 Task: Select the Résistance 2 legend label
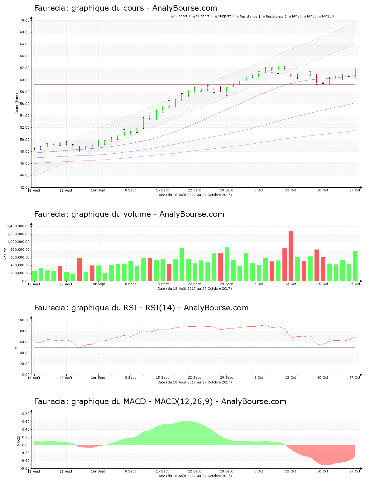coord(276,17)
